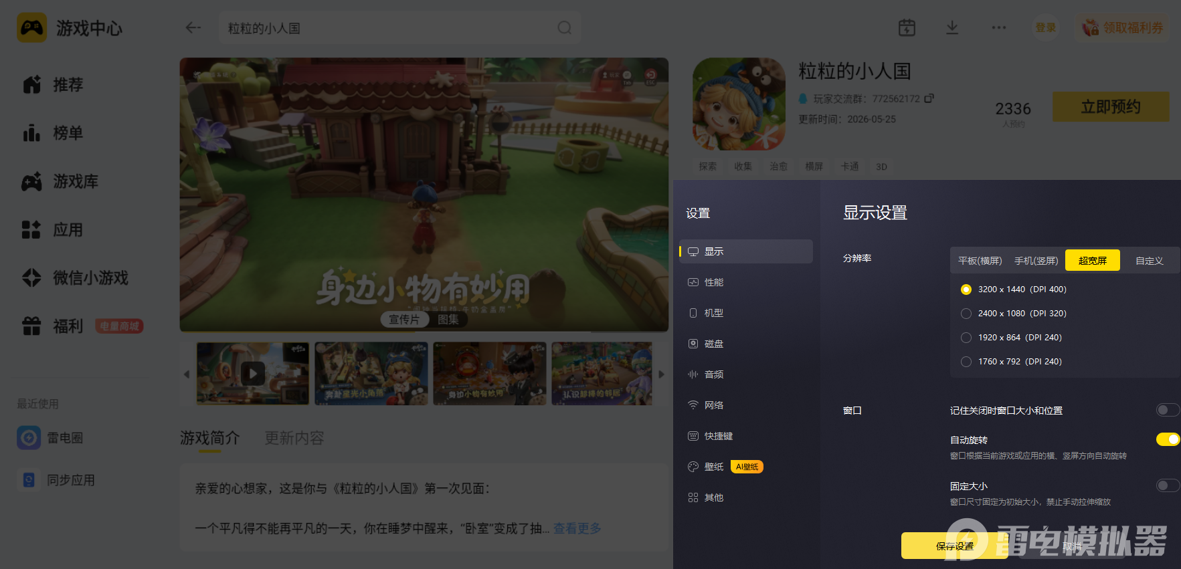
Task: Open the 应用 apps section
Action: pyautogui.click(x=54, y=230)
